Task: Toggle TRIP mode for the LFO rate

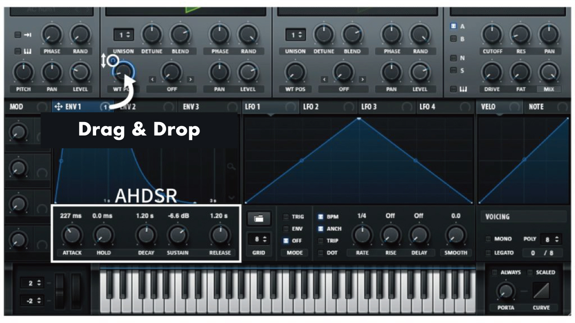Action: (x=321, y=241)
